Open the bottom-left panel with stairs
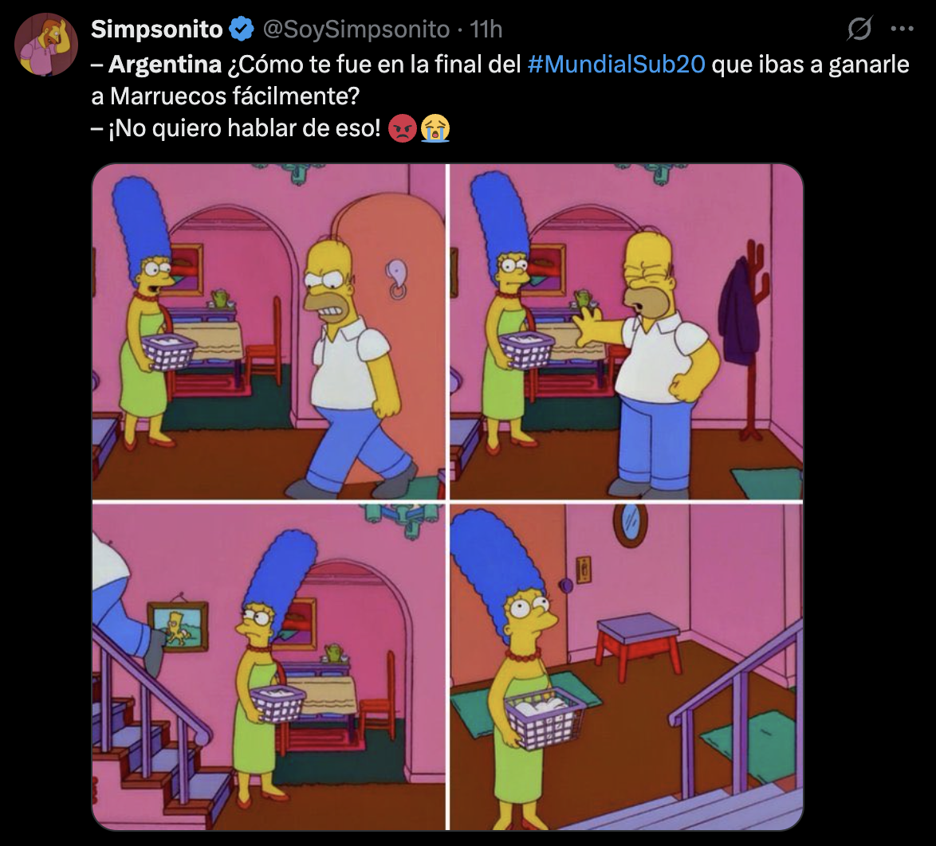Viewport: 936px width, 846px height. pyautogui.click(x=269, y=667)
